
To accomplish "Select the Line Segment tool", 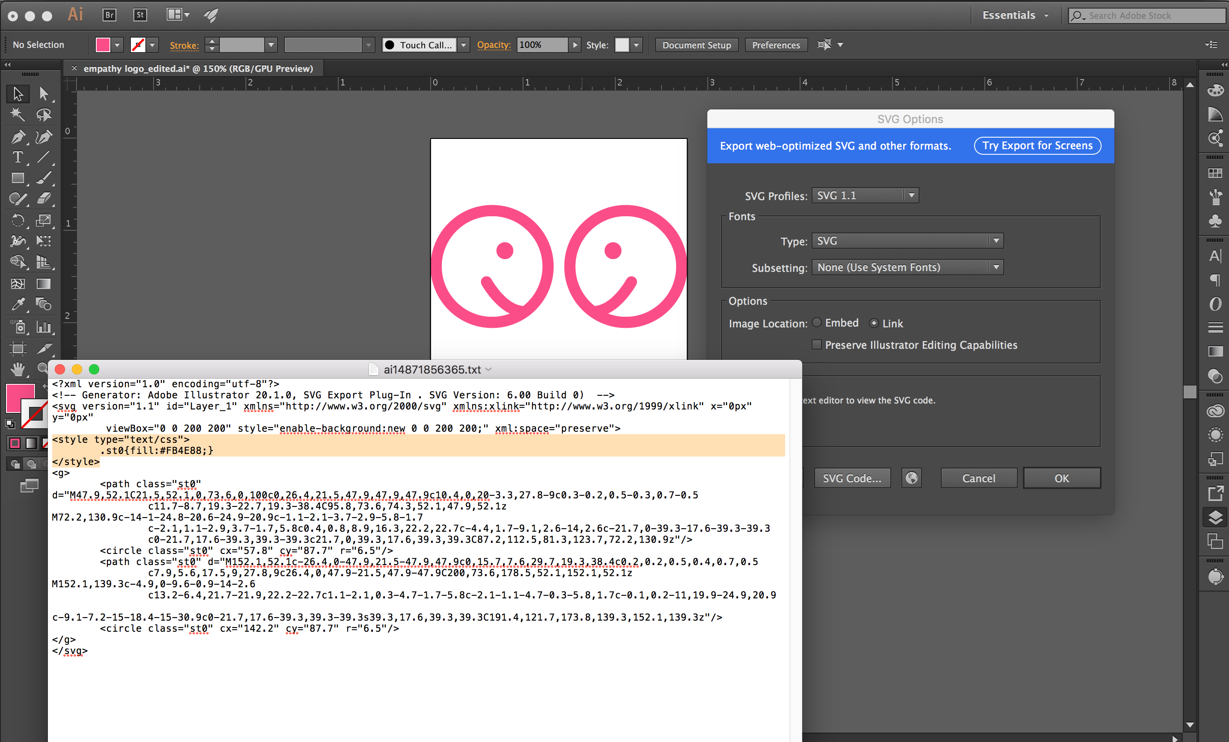I will [44, 157].
